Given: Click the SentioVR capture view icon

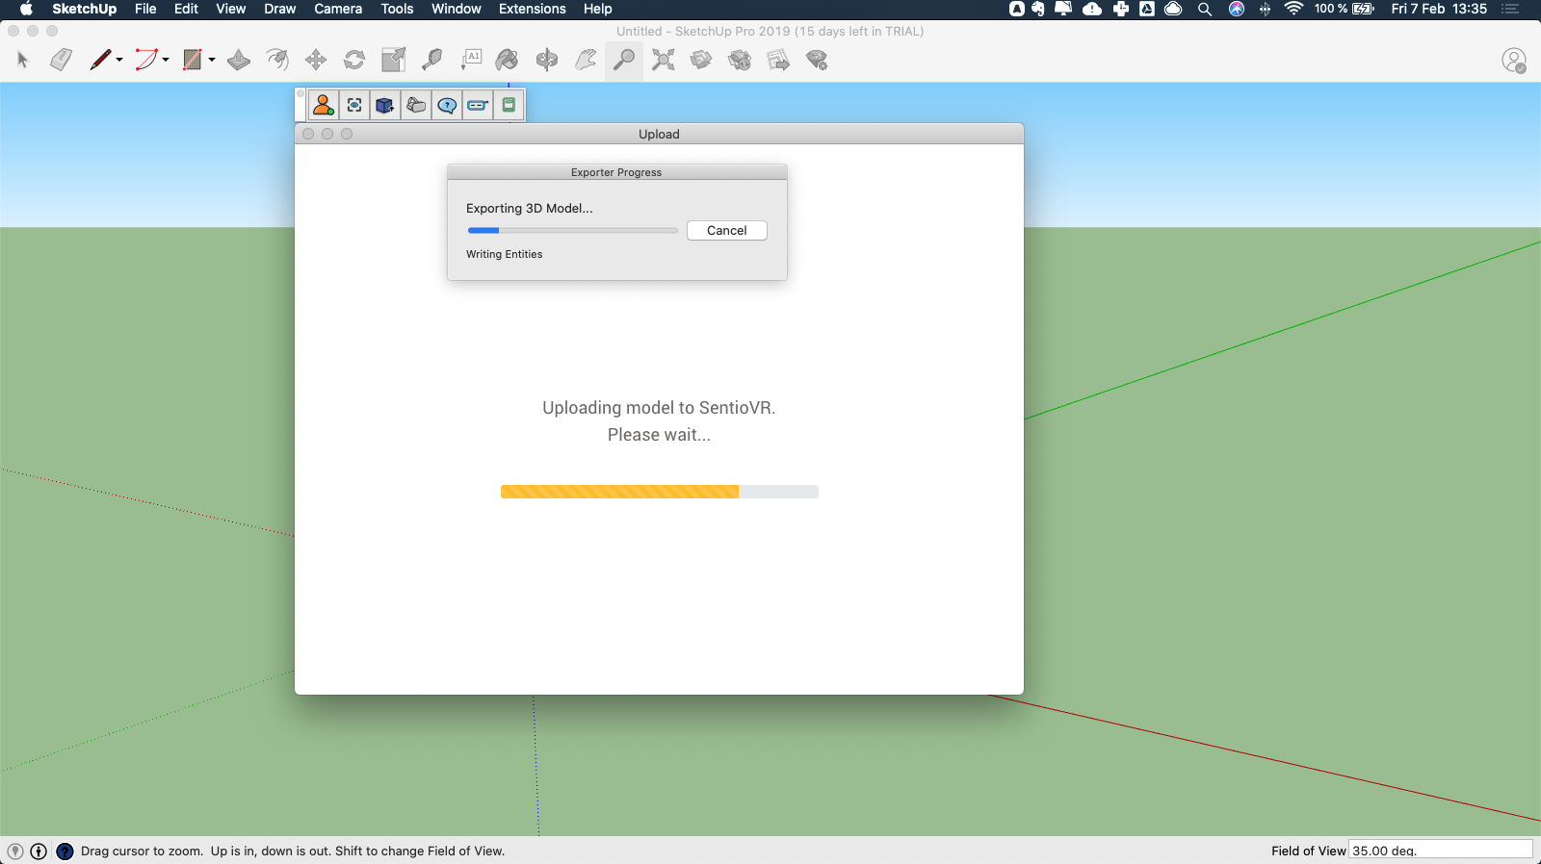Looking at the screenshot, I should point(354,105).
